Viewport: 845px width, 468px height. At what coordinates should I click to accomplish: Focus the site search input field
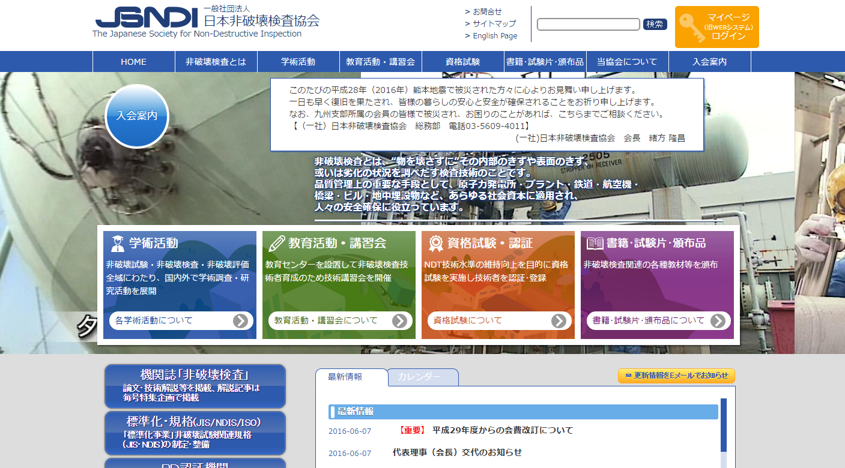click(589, 24)
